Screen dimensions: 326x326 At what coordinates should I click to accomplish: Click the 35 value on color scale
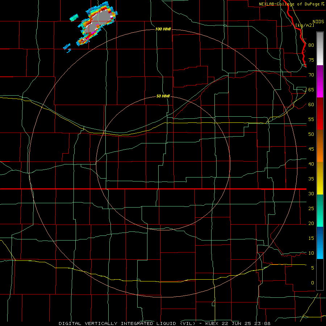pyautogui.click(x=311, y=179)
